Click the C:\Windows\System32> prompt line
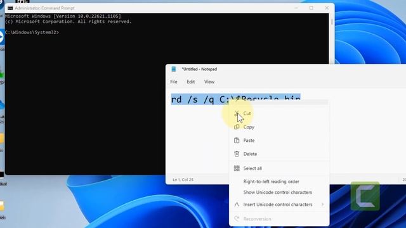This screenshot has width=406, height=228. pyautogui.click(x=32, y=32)
